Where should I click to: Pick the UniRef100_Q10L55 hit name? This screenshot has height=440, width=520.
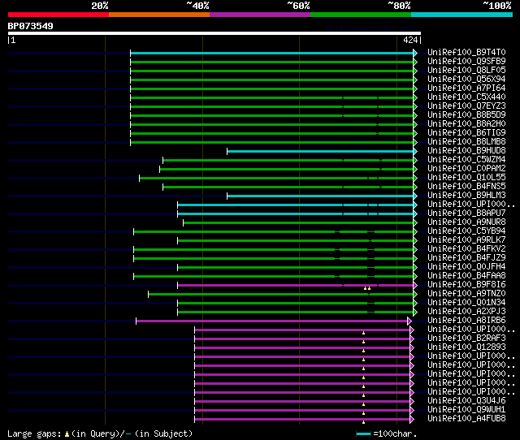466,178
